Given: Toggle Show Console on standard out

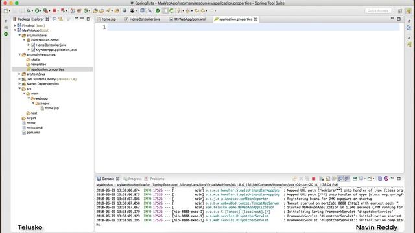Looking at the screenshot, I should click(340, 179).
